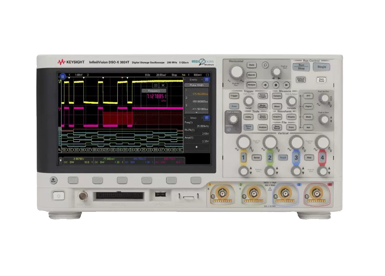Tap the blue main menu icon on the screen
Image resolution: width=385 pixels, height=276 pixels.
[x=63, y=77]
